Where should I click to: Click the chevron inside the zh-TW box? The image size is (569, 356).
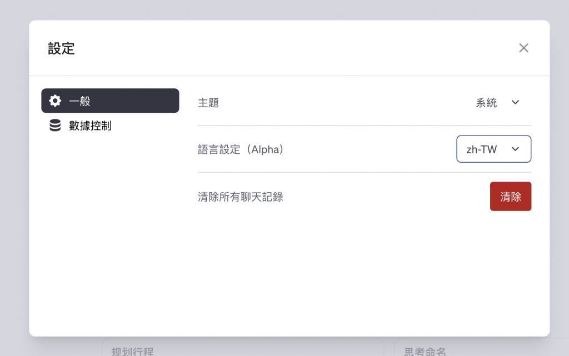[x=515, y=149]
